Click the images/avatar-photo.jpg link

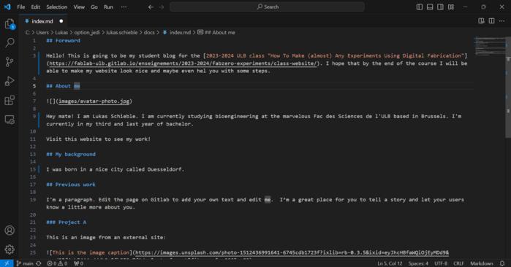point(94,101)
